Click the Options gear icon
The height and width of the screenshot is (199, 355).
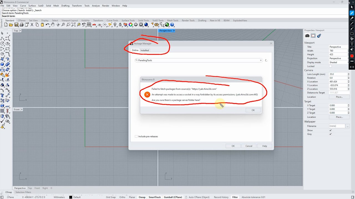click(157, 25)
